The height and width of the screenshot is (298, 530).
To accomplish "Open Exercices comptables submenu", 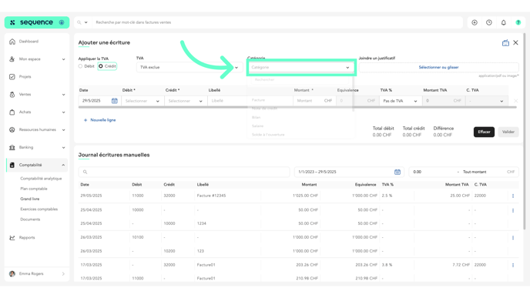I will (x=39, y=209).
